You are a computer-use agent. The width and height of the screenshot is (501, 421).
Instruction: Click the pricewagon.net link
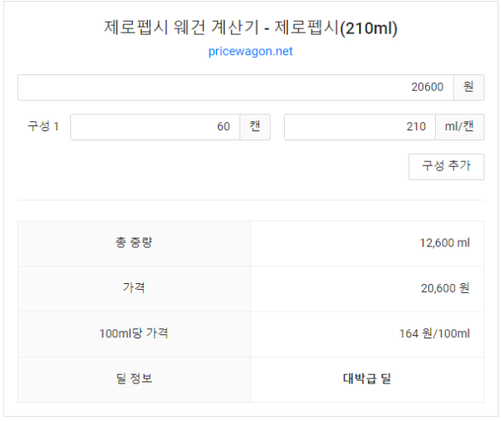250,52
